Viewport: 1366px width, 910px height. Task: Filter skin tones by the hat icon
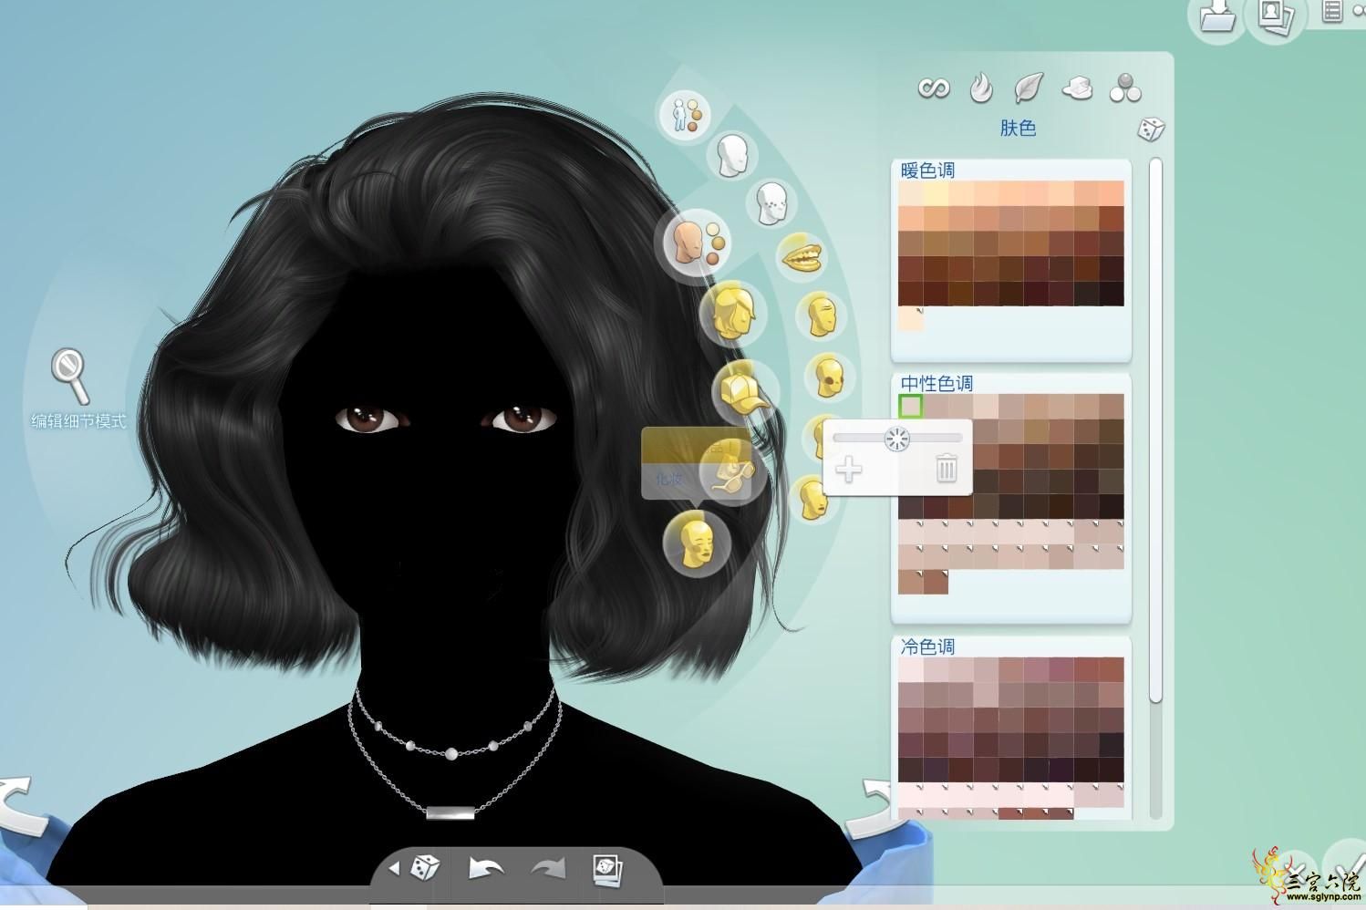pos(1077,88)
